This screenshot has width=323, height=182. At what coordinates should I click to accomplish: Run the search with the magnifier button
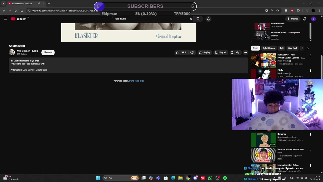[198, 19]
